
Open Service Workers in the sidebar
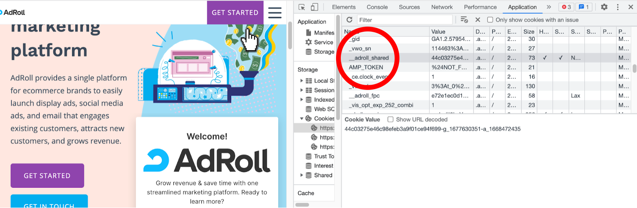coord(320,42)
